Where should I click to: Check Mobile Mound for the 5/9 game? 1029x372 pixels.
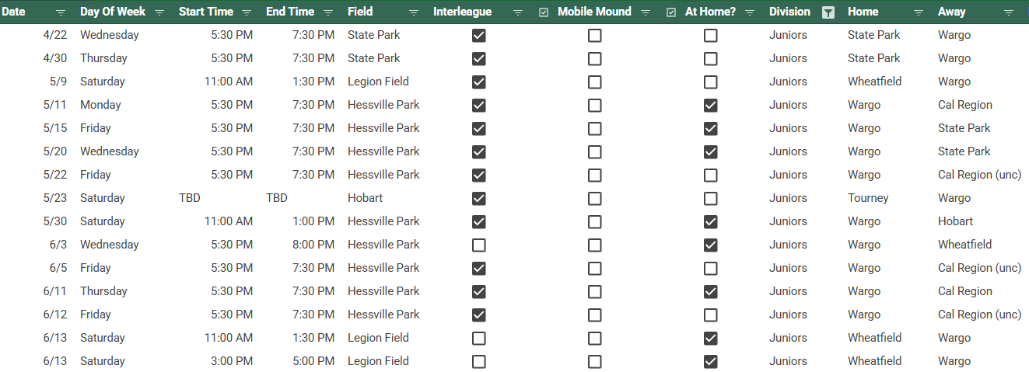(594, 82)
